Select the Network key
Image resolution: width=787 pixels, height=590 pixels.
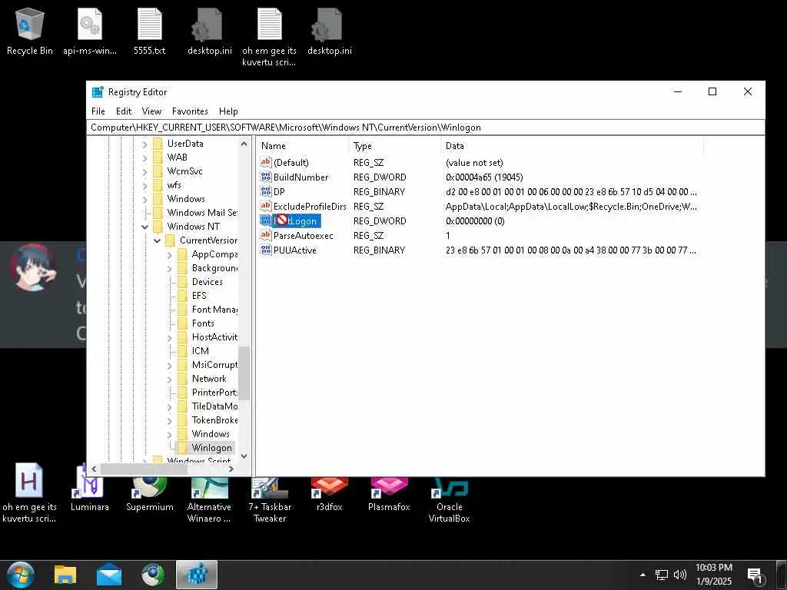tap(209, 379)
